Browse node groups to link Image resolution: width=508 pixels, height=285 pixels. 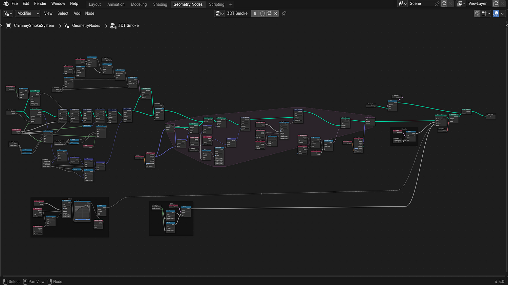click(x=219, y=14)
